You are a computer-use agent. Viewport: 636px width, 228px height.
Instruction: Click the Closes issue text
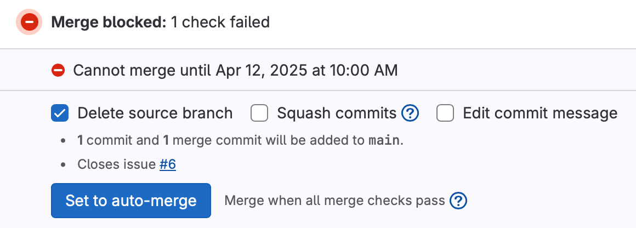click(x=117, y=164)
